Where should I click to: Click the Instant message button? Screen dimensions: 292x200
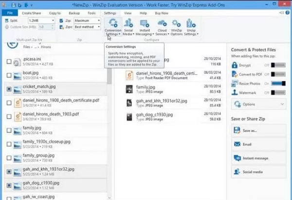pos(259,158)
